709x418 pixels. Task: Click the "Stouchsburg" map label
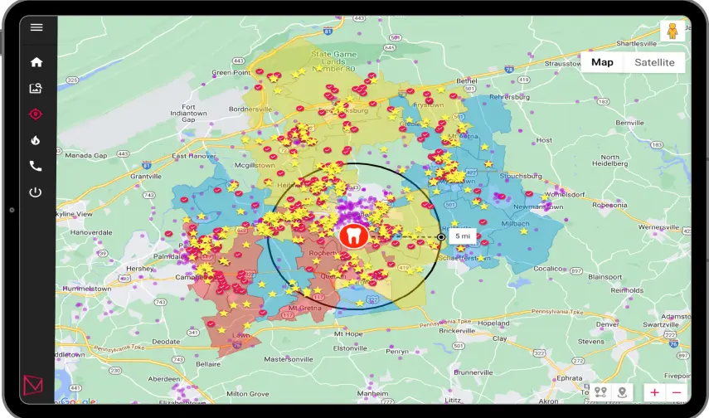point(521,176)
